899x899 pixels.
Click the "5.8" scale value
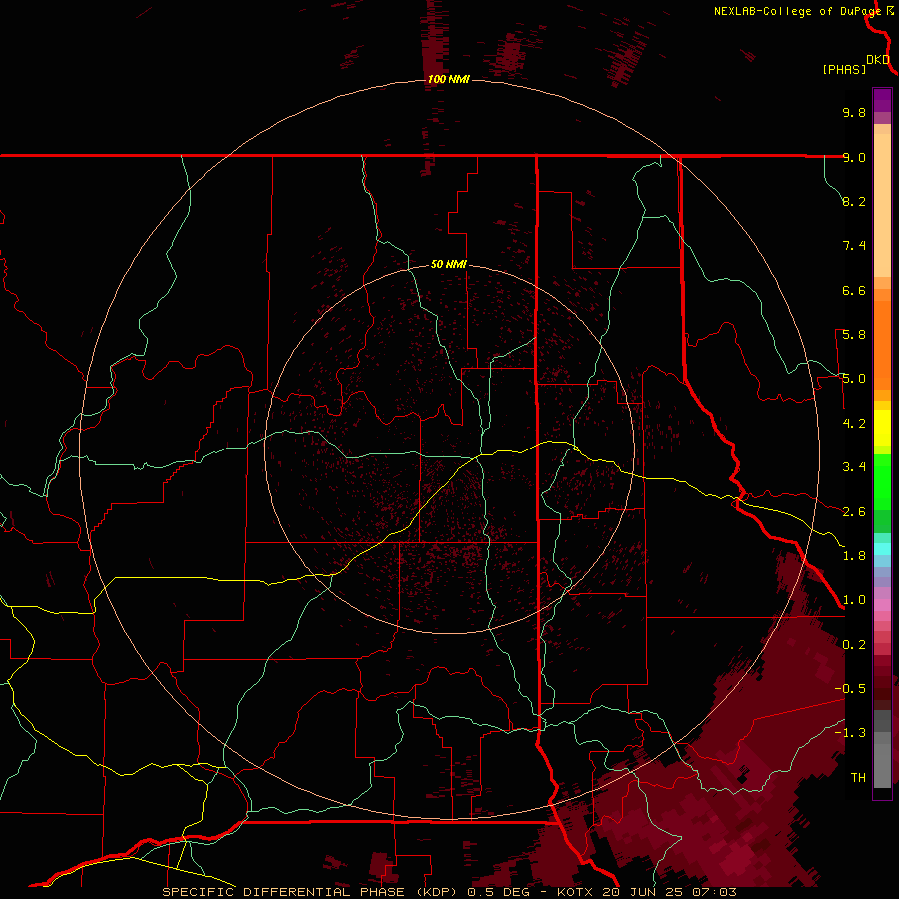[x=854, y=335]
